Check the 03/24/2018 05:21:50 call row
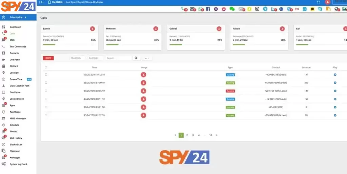The width and height of the screenshot is (347, 174). [46, 107]
